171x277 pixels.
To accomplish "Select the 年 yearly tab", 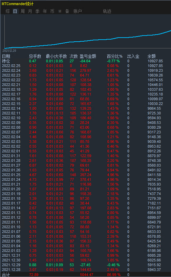I will click(45, 11).
